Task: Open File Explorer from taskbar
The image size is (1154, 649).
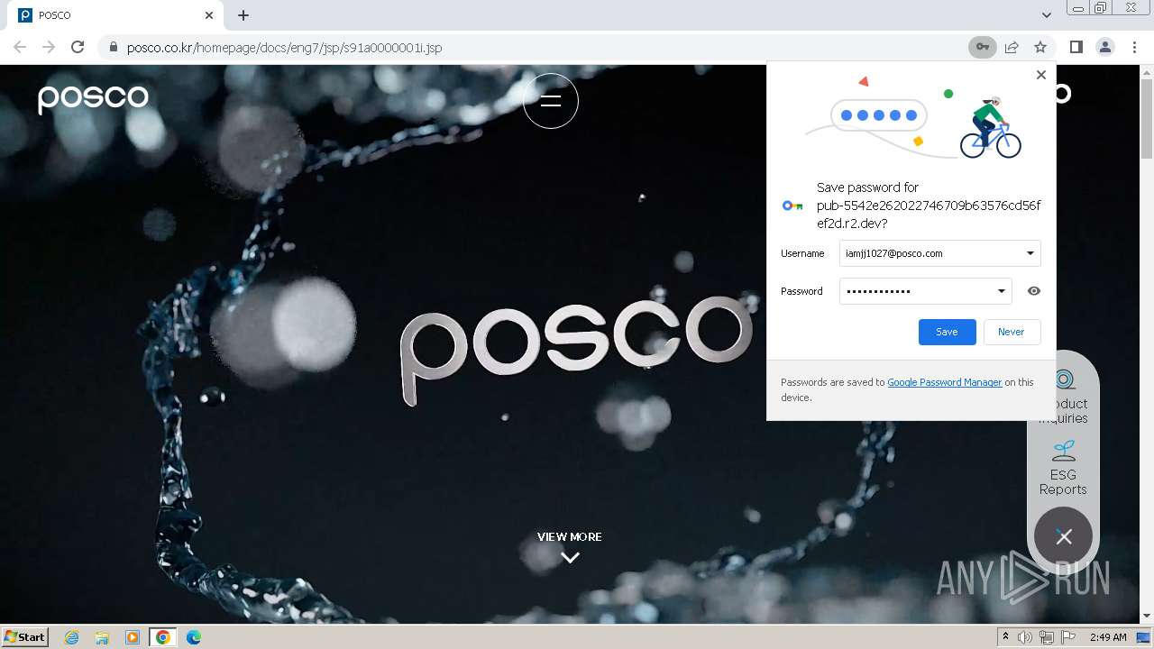Action: point(102,637)
